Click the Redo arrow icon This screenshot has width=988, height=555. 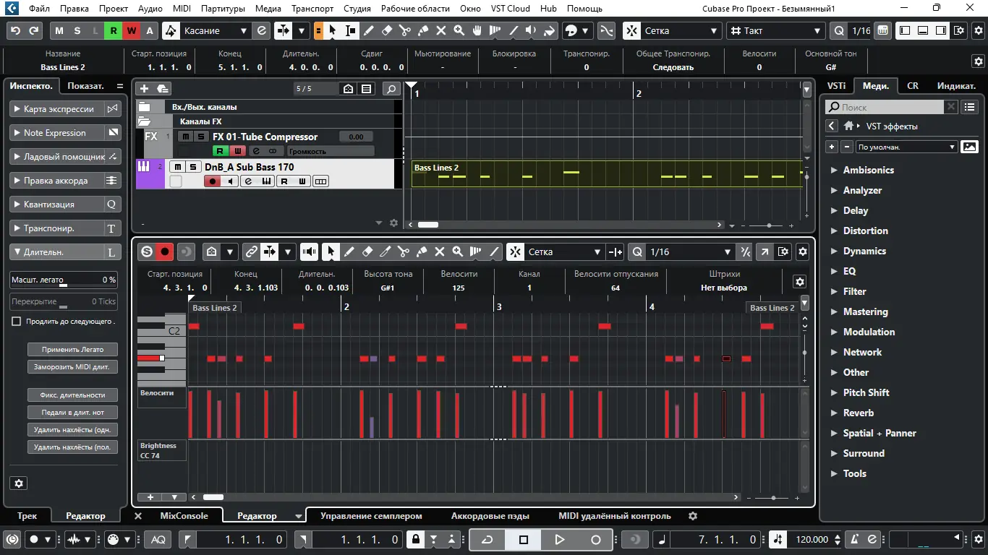point(33,31)
